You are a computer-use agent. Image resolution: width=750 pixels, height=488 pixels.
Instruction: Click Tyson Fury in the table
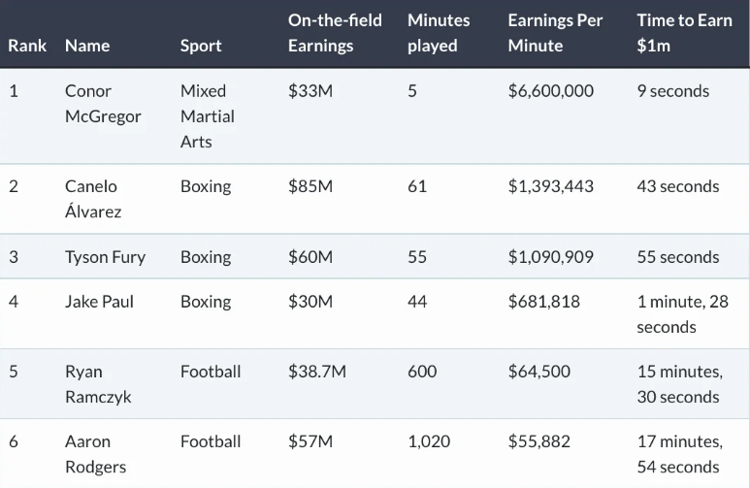click(105, 257)
